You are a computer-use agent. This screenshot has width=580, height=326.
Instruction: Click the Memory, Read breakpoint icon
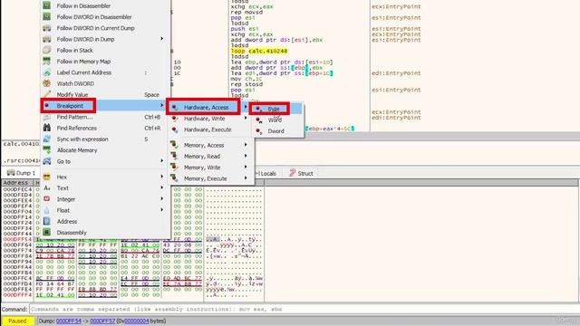pos(174,157)
